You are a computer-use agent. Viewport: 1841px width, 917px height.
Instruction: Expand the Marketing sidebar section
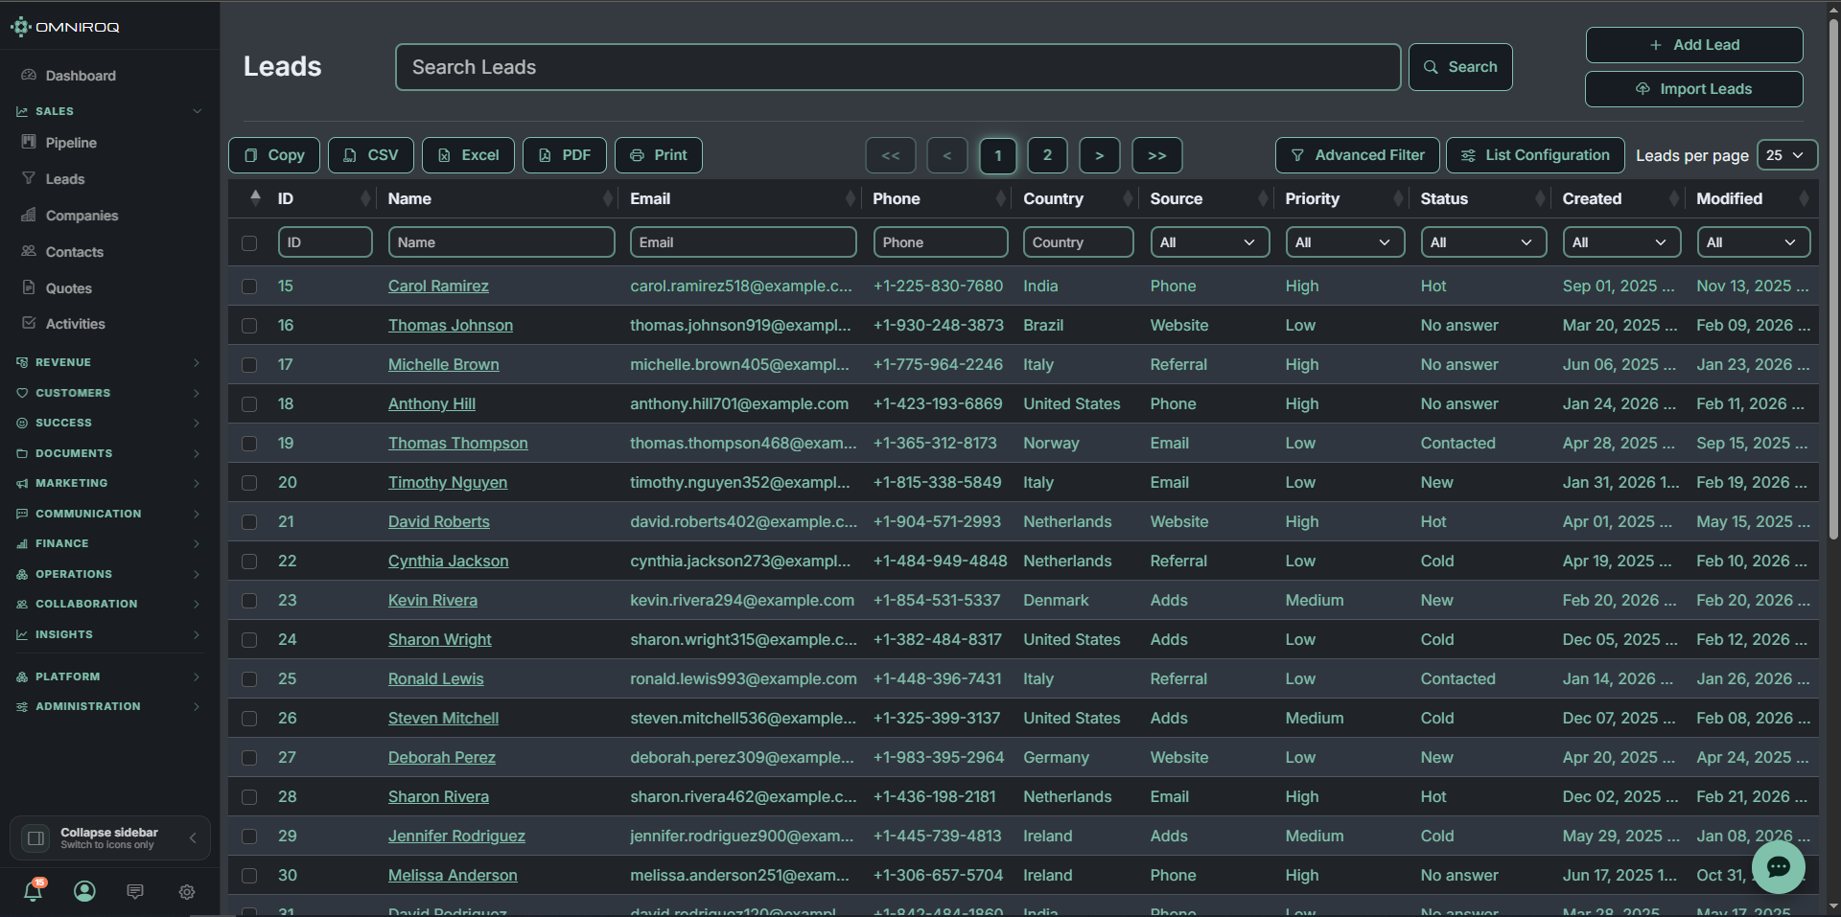(109, 483)
